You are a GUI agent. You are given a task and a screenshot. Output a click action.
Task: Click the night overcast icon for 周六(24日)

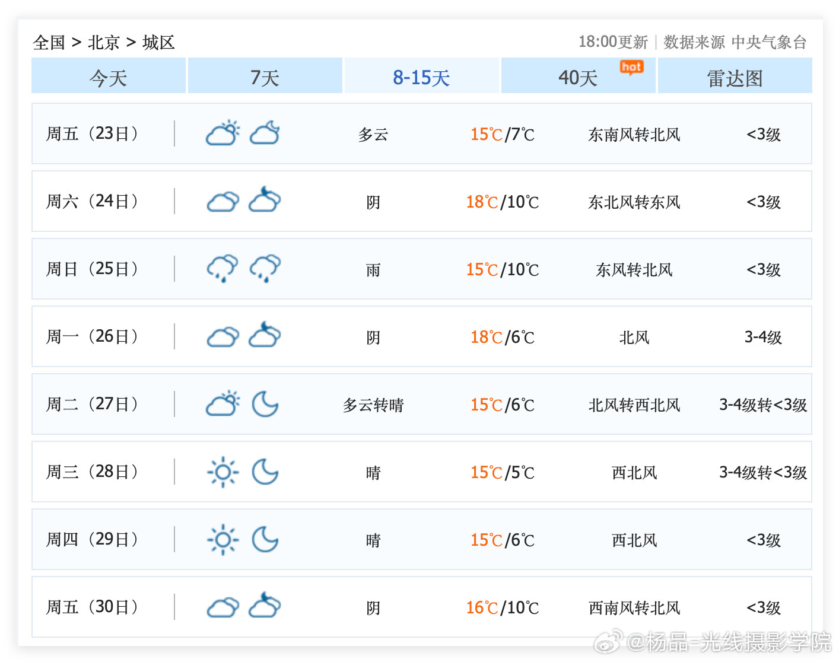(x=265, y=200)
